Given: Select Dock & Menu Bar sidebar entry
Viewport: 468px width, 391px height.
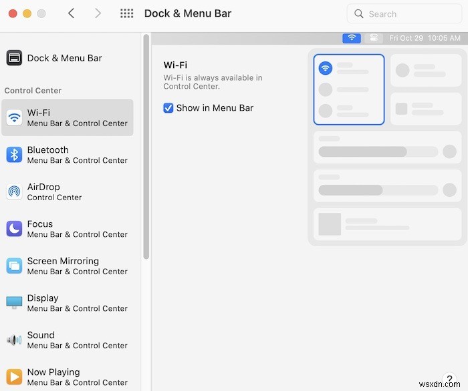Looking at the screenshot, I should click(67, 58).
